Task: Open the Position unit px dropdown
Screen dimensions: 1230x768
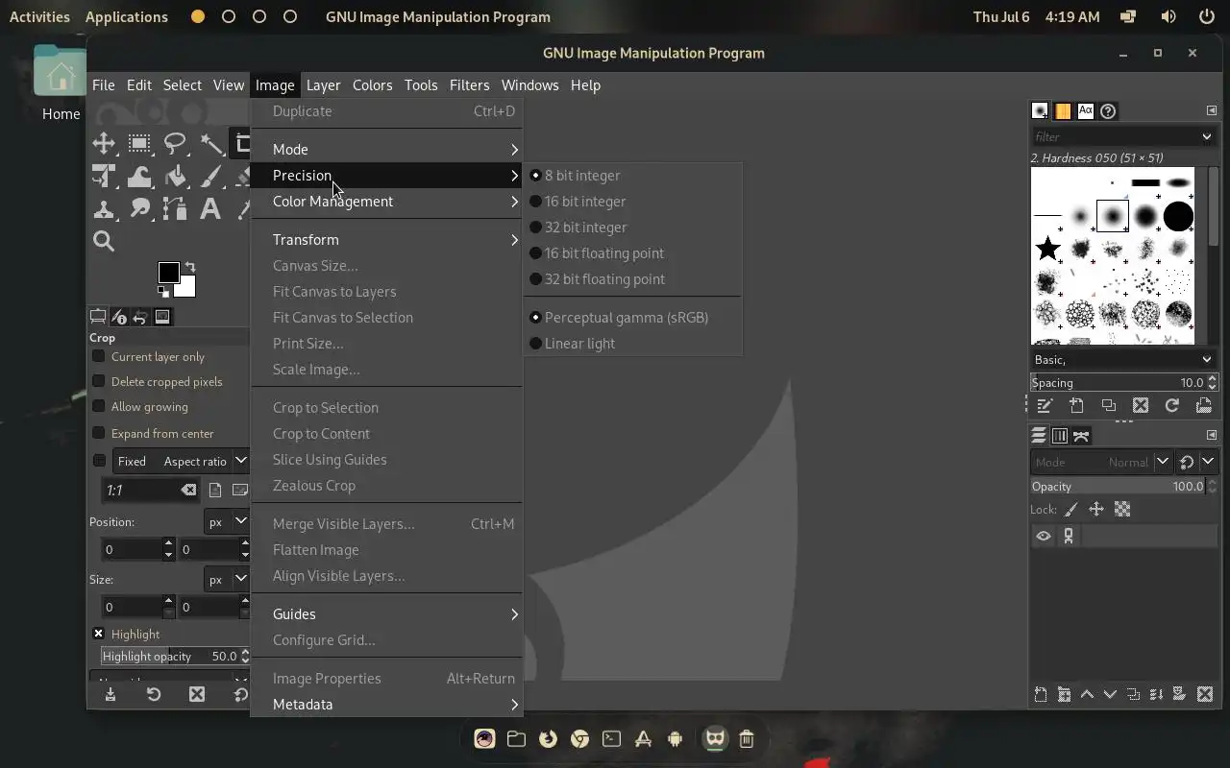Action: click(x=227, y=522)
